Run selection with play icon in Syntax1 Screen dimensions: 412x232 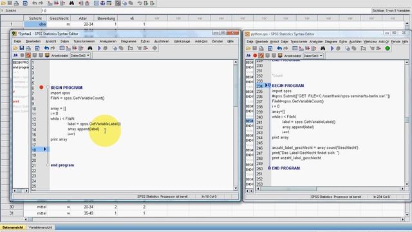click(x=99, y=48)
